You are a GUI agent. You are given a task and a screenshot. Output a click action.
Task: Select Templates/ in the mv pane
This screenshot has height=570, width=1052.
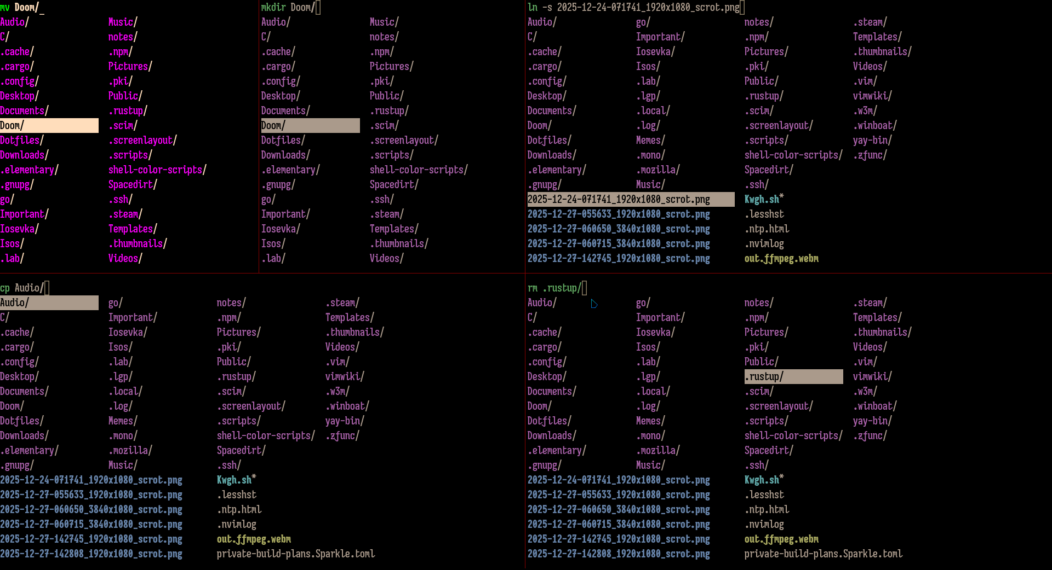tap(133, 229)
